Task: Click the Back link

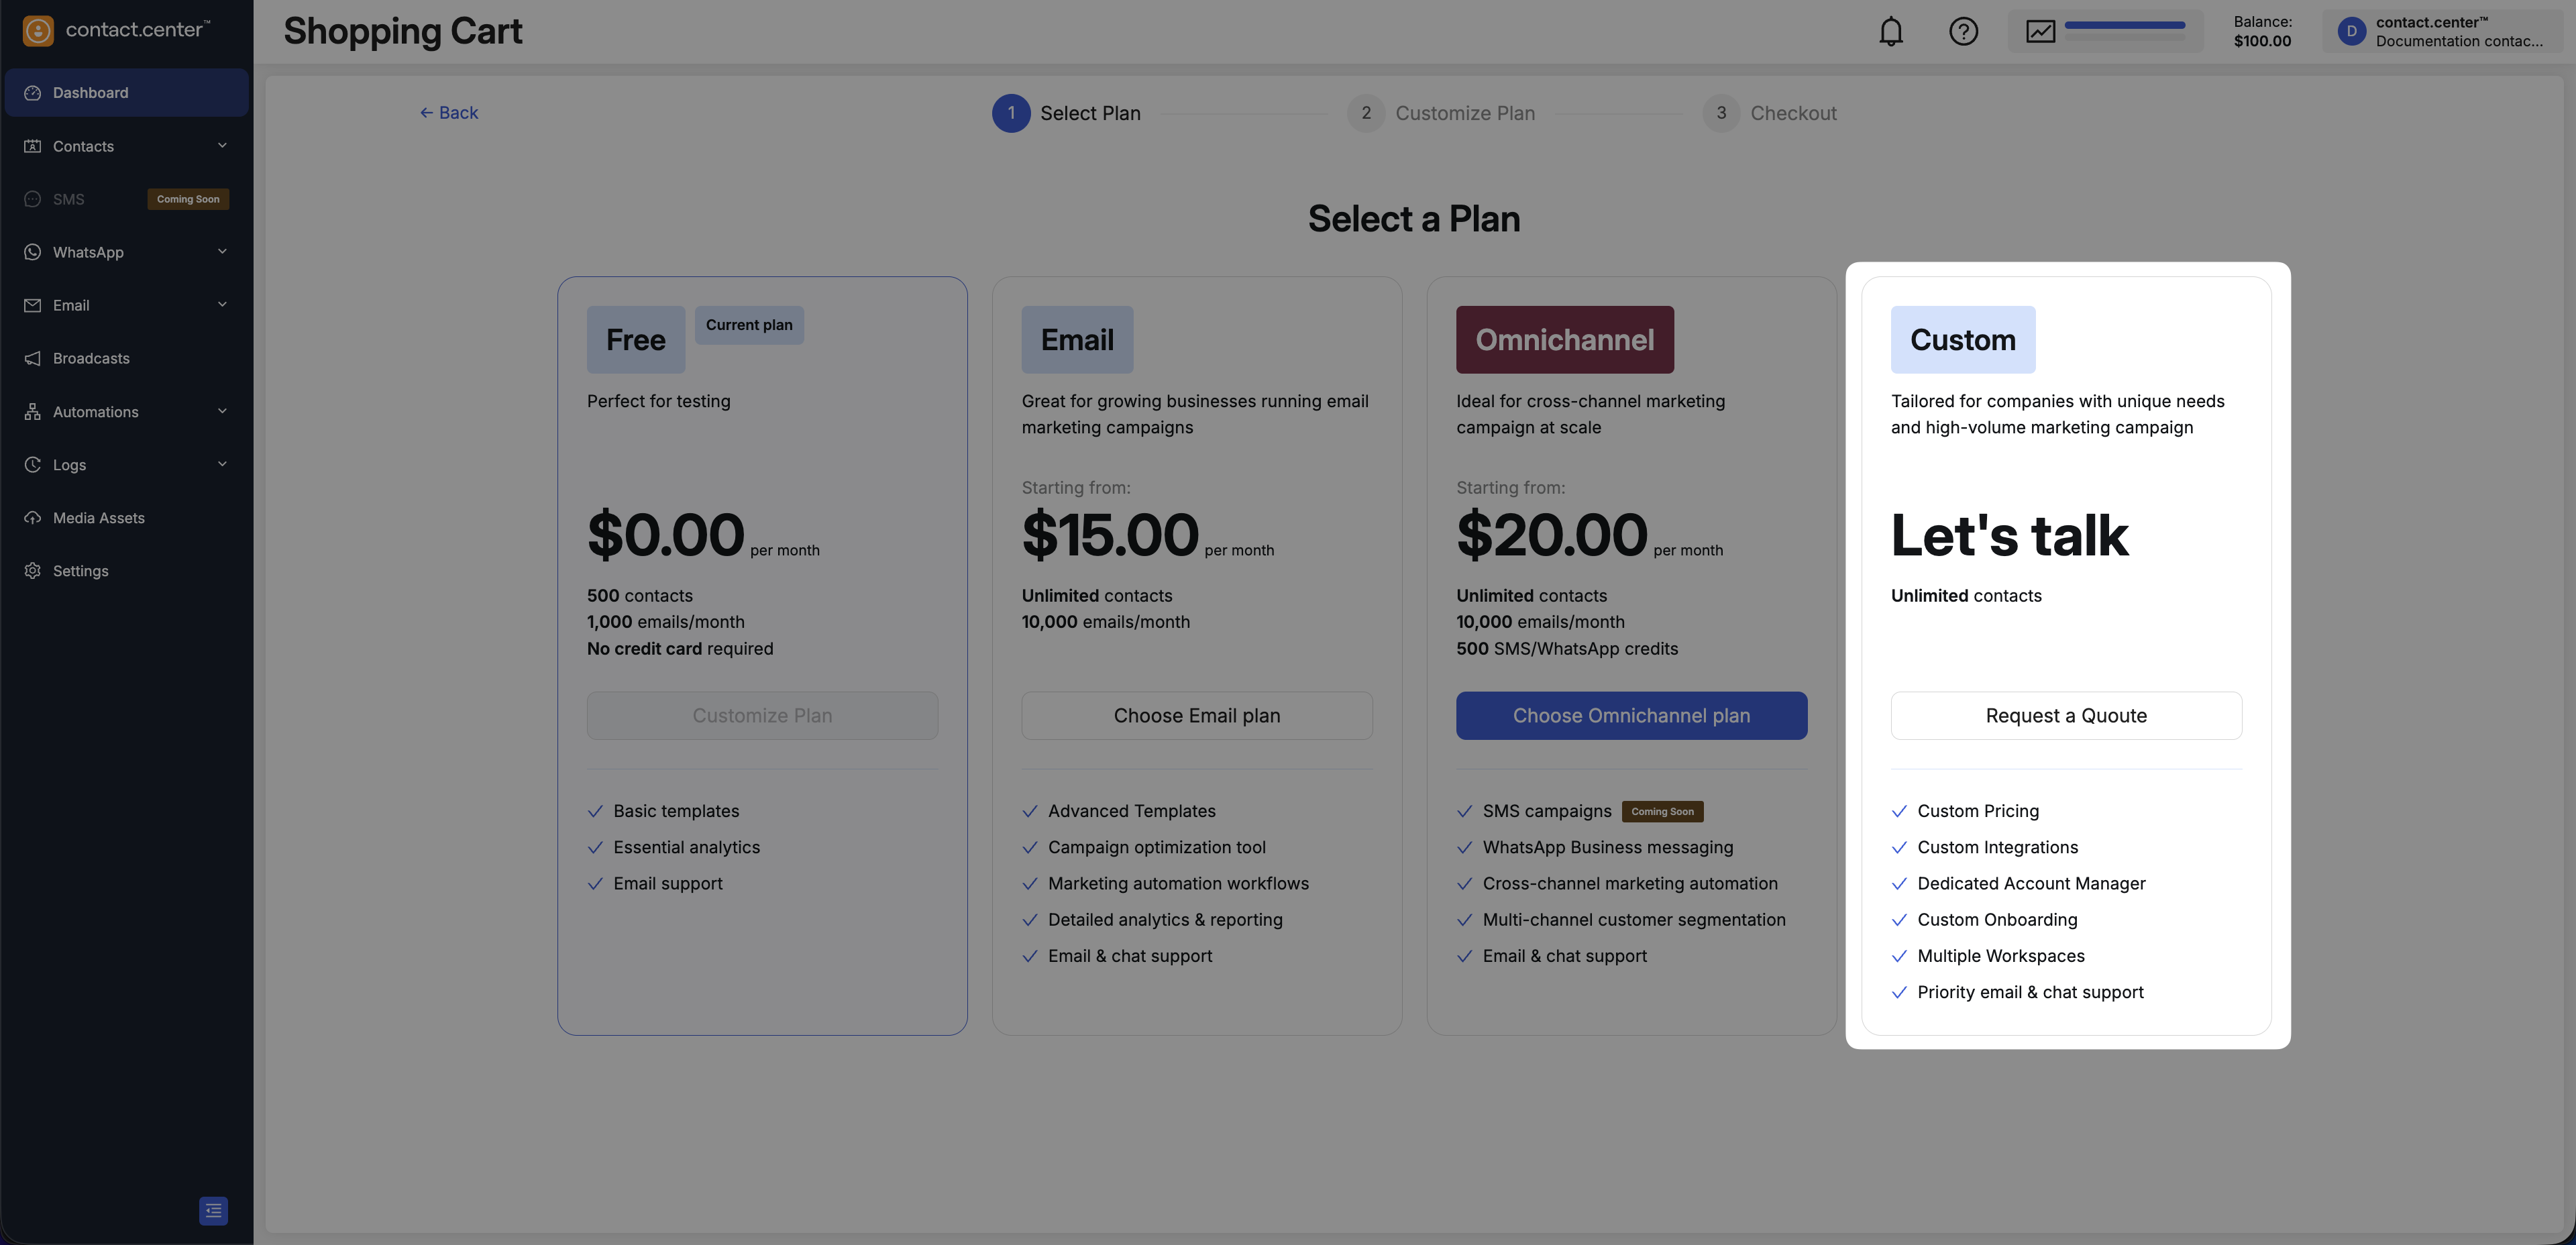Action: pyautogui.click(x=449, y=113)
